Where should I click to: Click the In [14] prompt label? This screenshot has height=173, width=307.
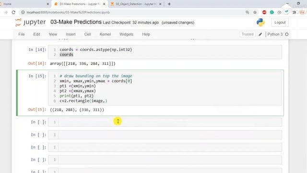(x=37, y=49)
